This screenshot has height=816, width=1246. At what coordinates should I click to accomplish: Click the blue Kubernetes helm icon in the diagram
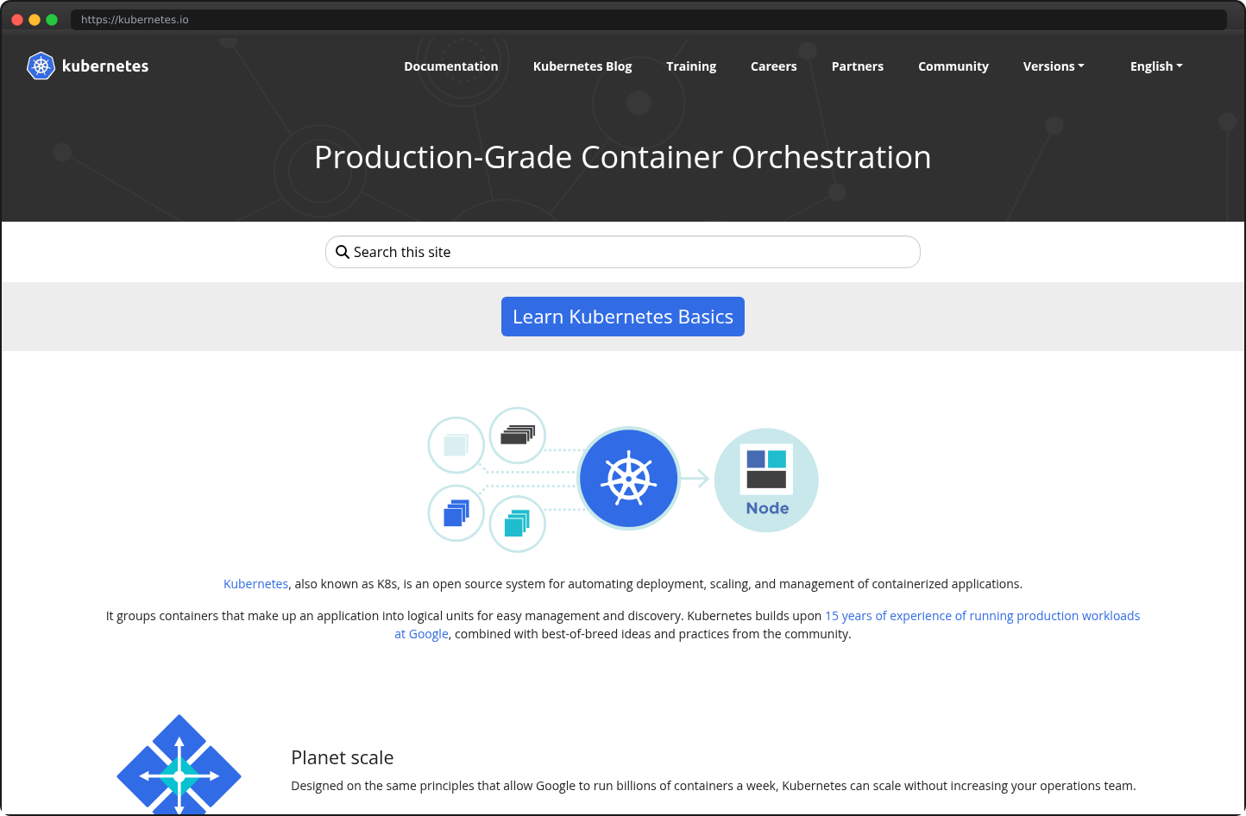point(629,478)
